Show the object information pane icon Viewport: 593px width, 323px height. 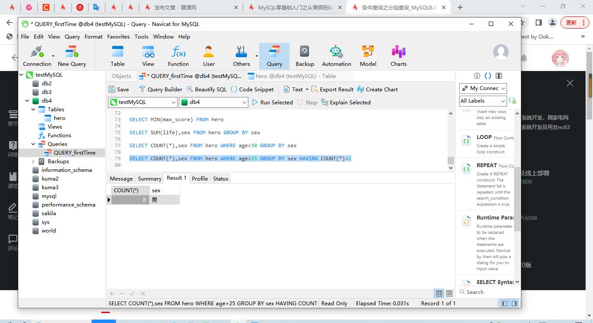(477, 76)
